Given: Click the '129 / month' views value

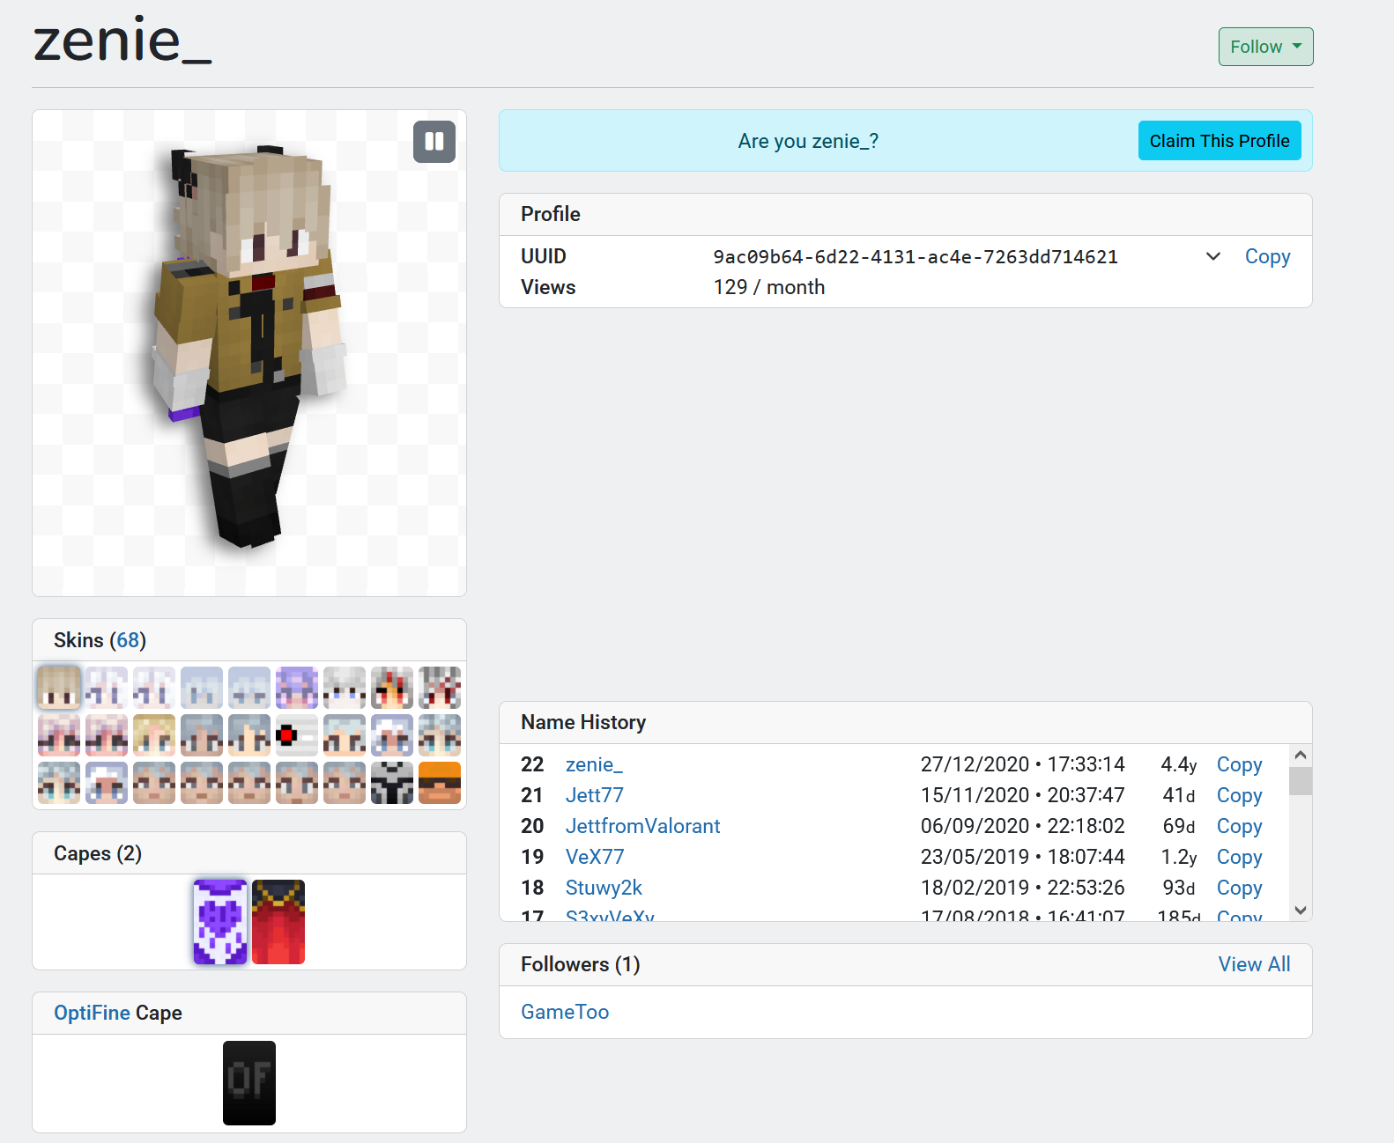Looking at the screenshot, I should click(x=769, y=287).
